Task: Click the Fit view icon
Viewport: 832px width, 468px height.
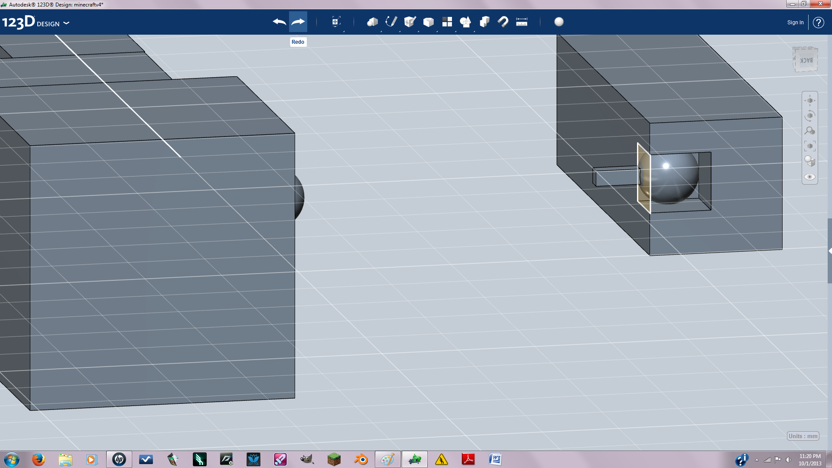Action: pos(810,146)
